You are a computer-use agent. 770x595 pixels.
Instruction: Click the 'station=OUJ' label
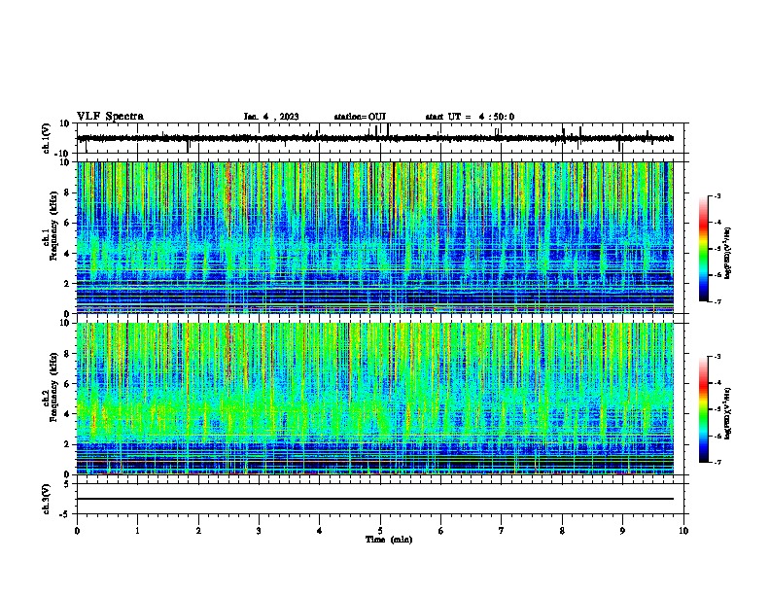[x=360, y=117]
